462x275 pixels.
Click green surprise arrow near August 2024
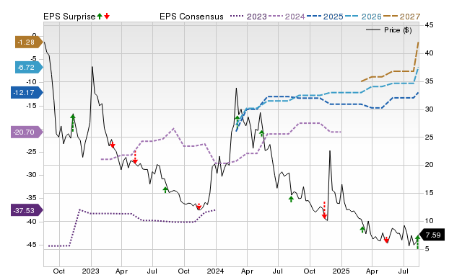[291, 199]
